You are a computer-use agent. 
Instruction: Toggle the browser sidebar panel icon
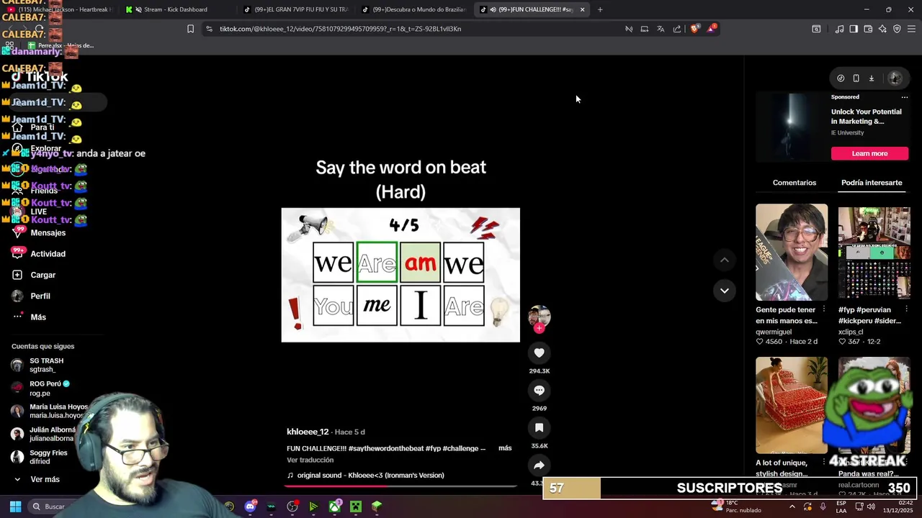pyautogui.click(x=854, y=29)
